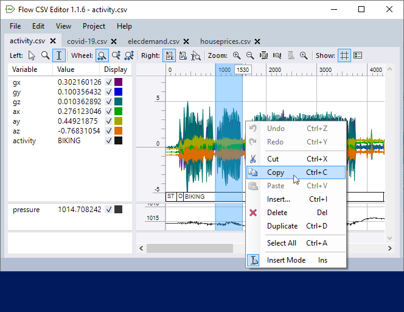The width and height of the screenshot is (404, 312).
Task: Click the horizontal scrollbar thumb
Action: (190, 248)
